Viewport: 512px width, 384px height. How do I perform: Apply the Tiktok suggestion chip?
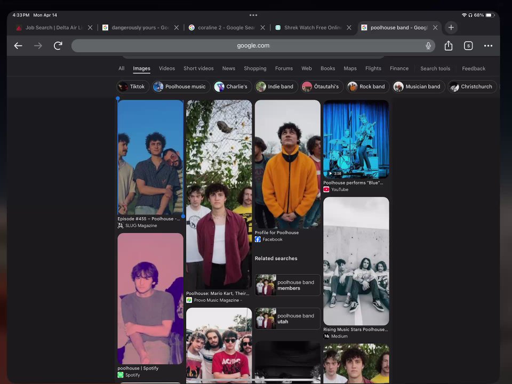click(x=132, y=86)
